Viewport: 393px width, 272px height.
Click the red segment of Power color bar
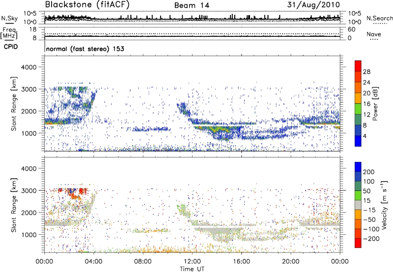[358, 66]
